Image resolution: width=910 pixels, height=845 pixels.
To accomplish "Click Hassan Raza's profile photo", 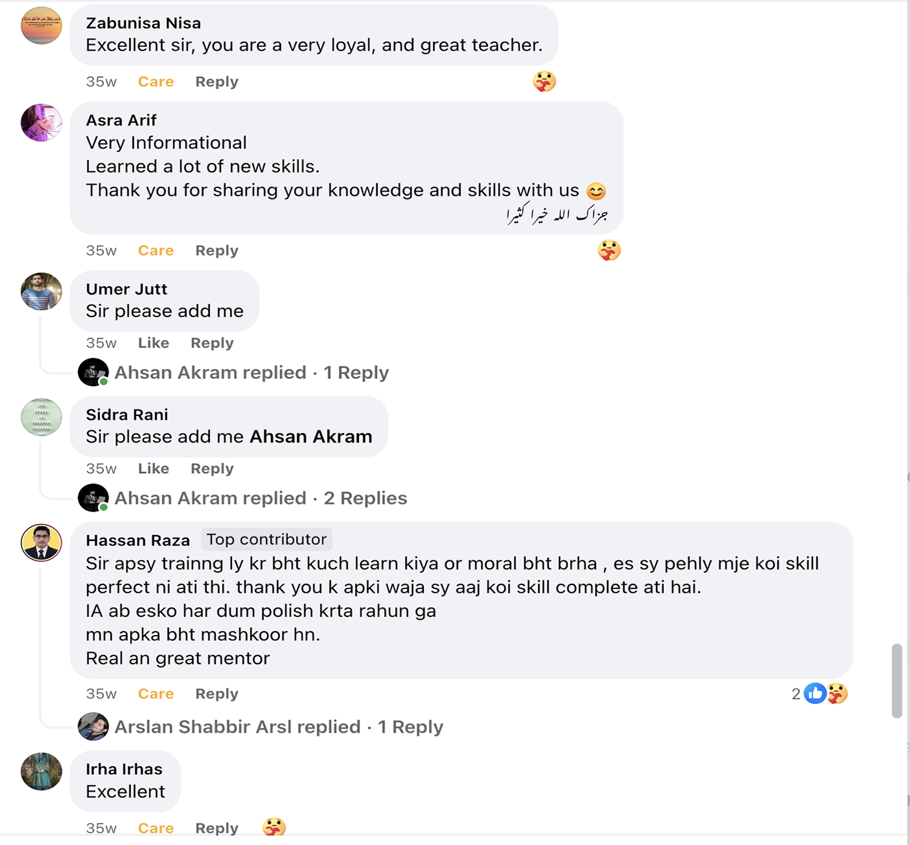I will pyautogui.click(x=42, y=542).
